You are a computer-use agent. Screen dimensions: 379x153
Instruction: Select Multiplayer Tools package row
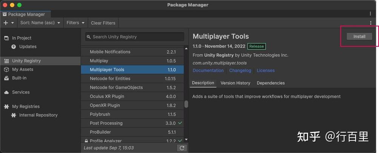pyautogui.click(x=132, y=70)
